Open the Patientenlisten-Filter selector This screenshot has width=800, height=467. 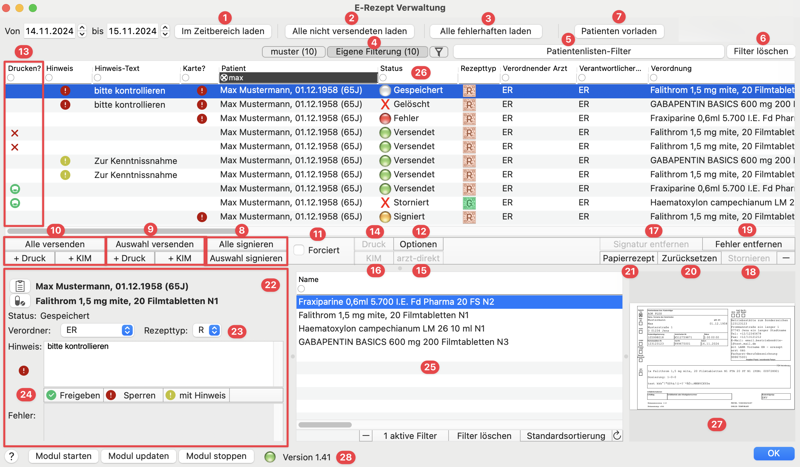pyautogui.click(x=589, y=52)
